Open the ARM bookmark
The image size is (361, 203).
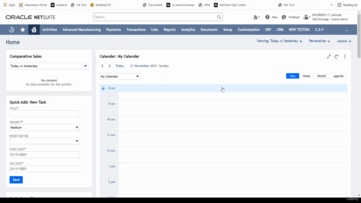tap(204, 5)
